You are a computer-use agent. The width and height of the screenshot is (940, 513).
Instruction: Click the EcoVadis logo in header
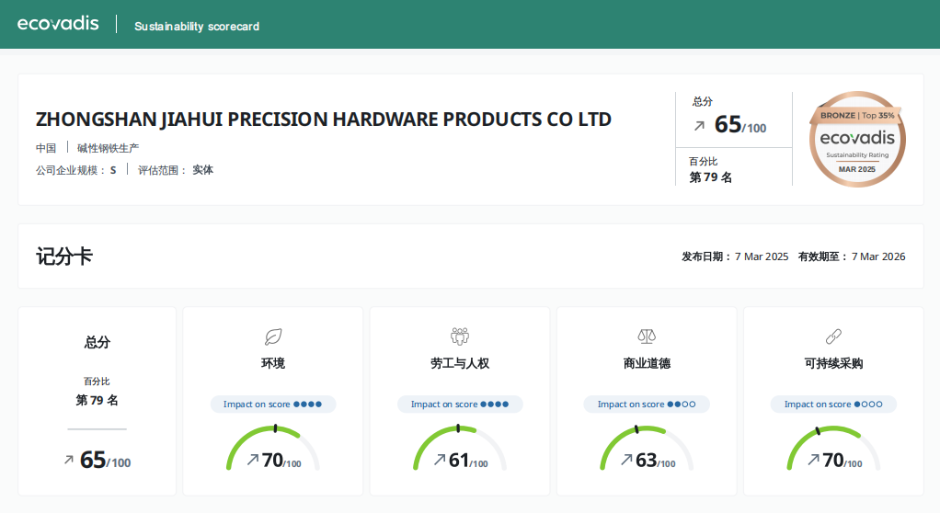click(x=58, y=24)
